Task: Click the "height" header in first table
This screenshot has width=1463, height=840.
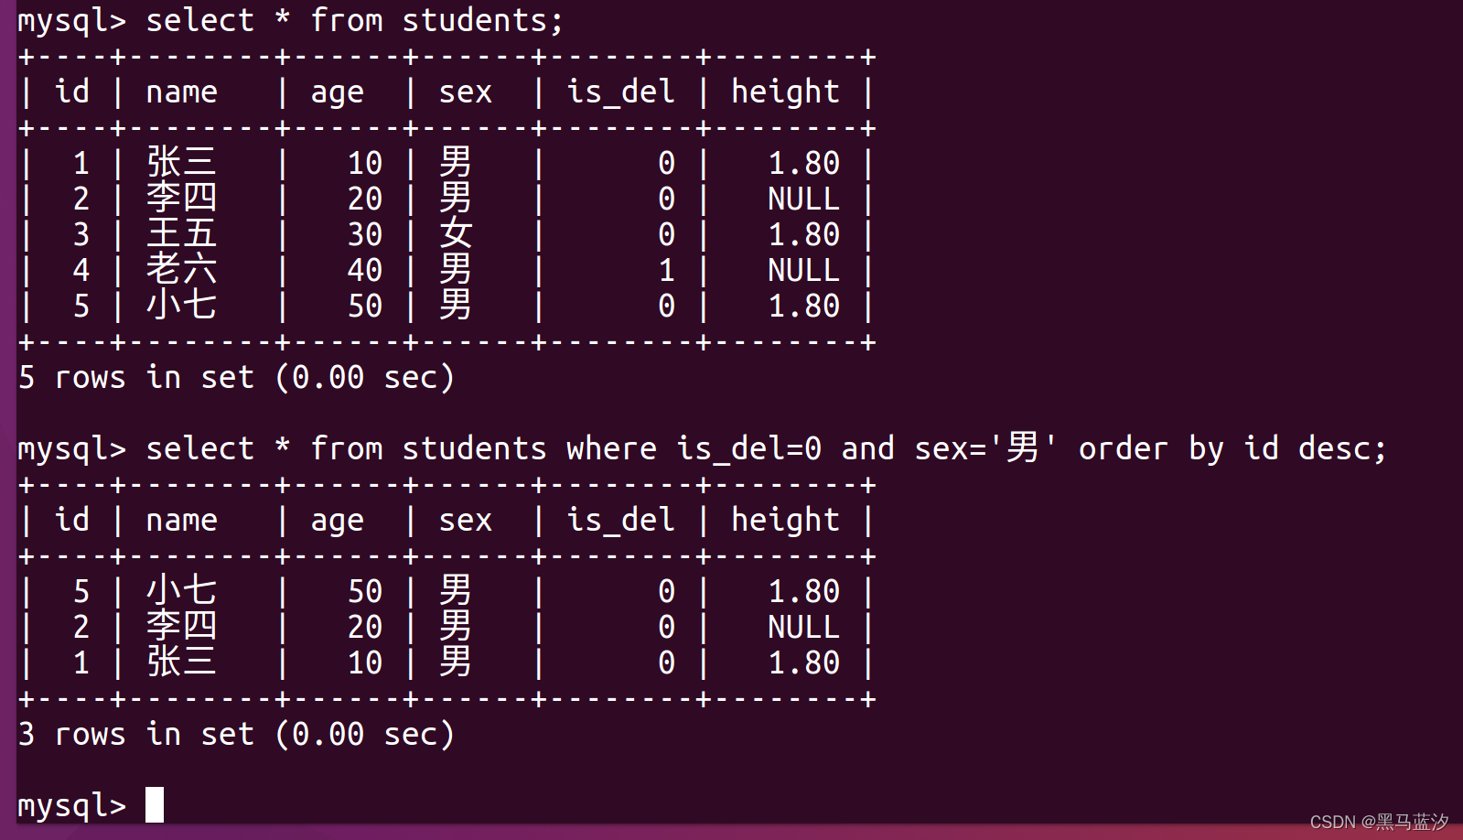Action: pyautogui.click(x=785, y=92)
